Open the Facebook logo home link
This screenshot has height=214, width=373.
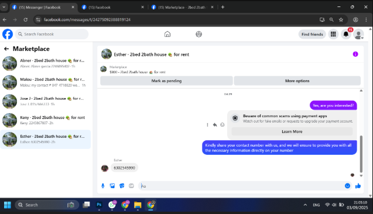tap(8, 34)
